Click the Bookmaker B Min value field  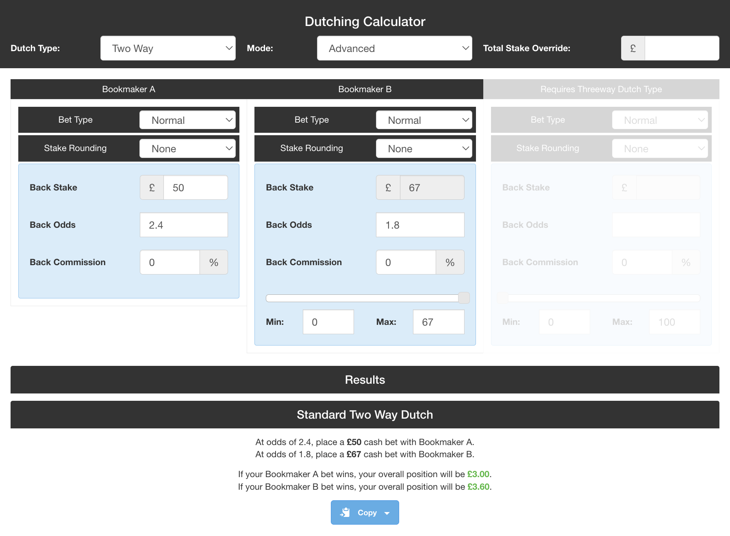(328, 322)
